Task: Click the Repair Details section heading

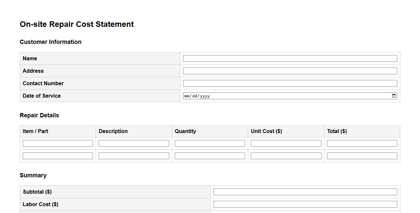Action: (x=39, y=115)
